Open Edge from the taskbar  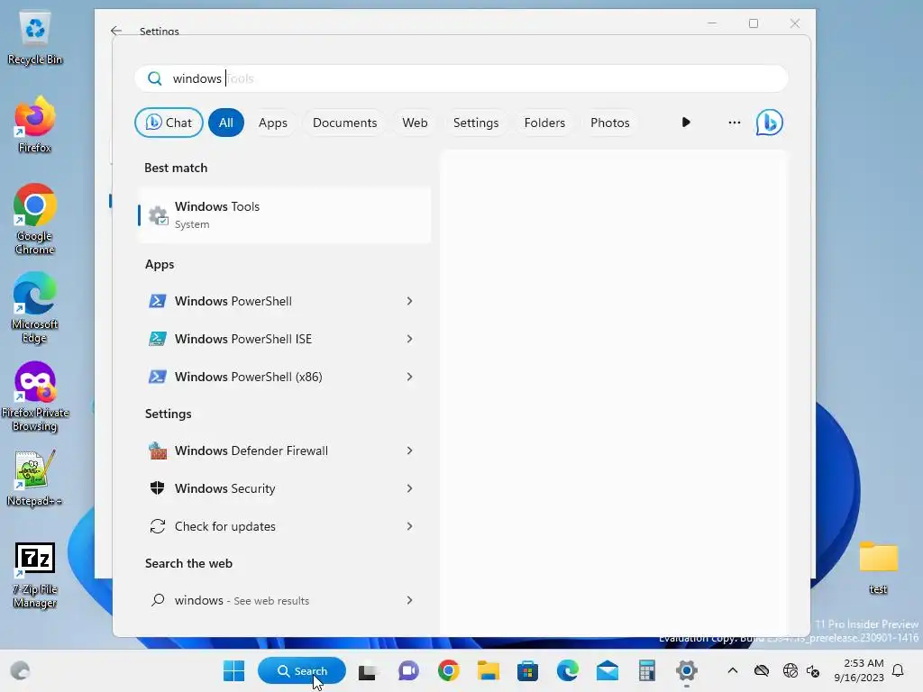pyautogui.click(x=568, y=670)
